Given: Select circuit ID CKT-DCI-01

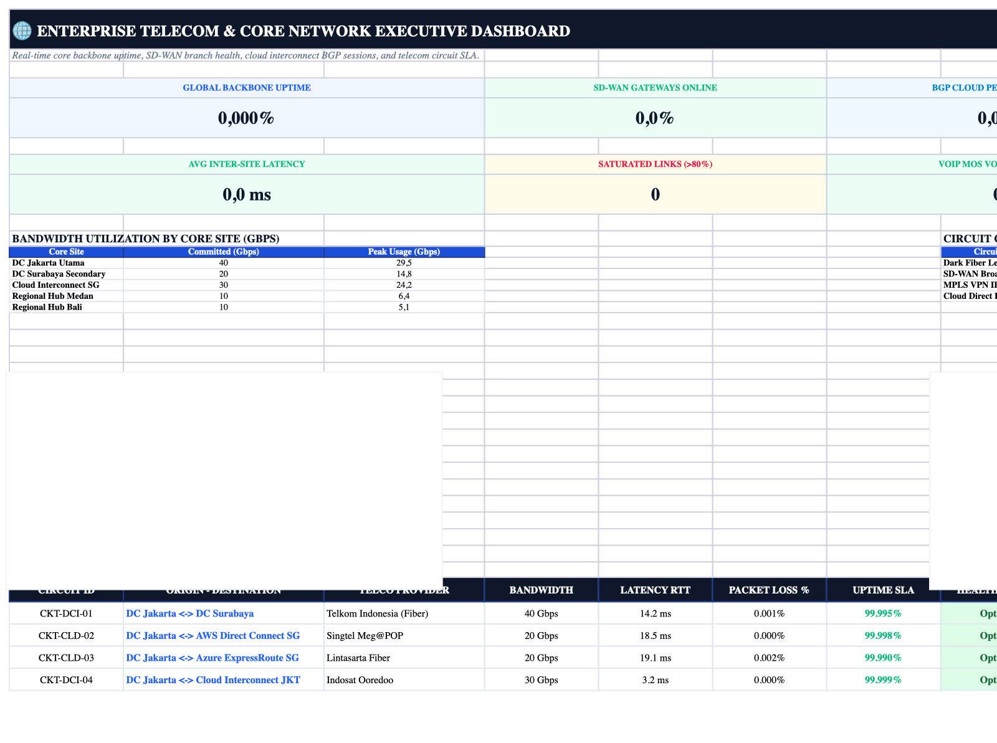Looking at the screenshot, I should click(x=66, y=613).
